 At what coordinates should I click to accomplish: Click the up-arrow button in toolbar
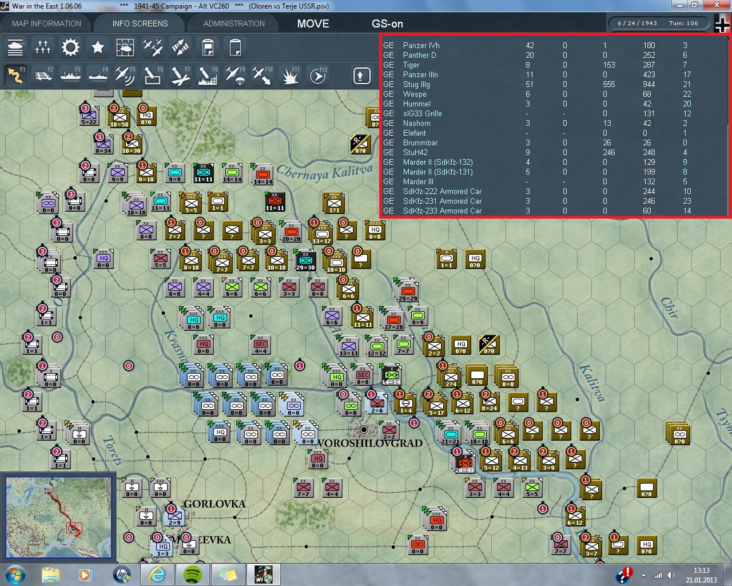click(x=361, y=76)
